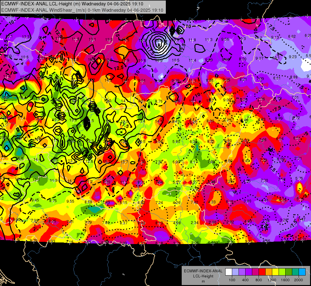Click the vivid purple legend color box

click(x=249, y=272)
